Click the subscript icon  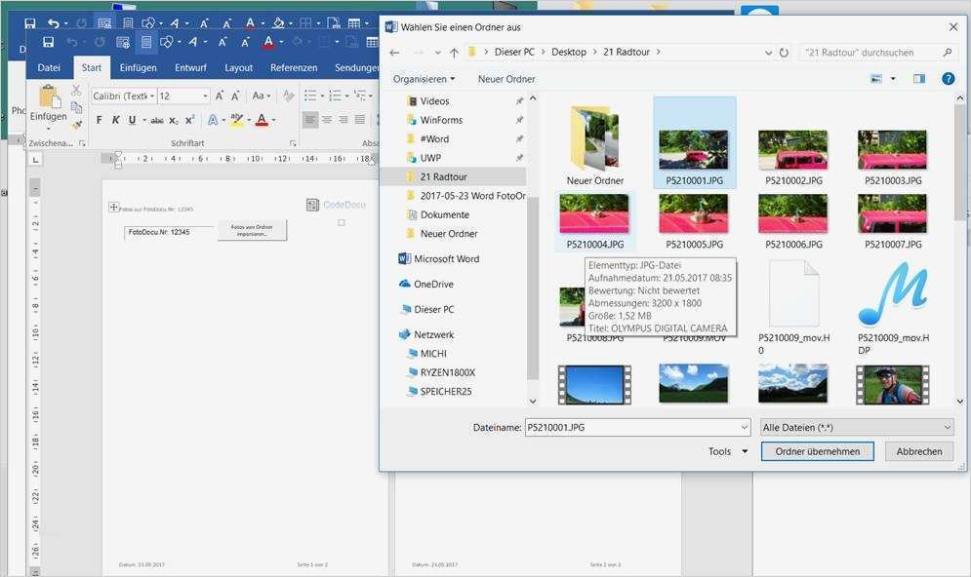point(174,120)
